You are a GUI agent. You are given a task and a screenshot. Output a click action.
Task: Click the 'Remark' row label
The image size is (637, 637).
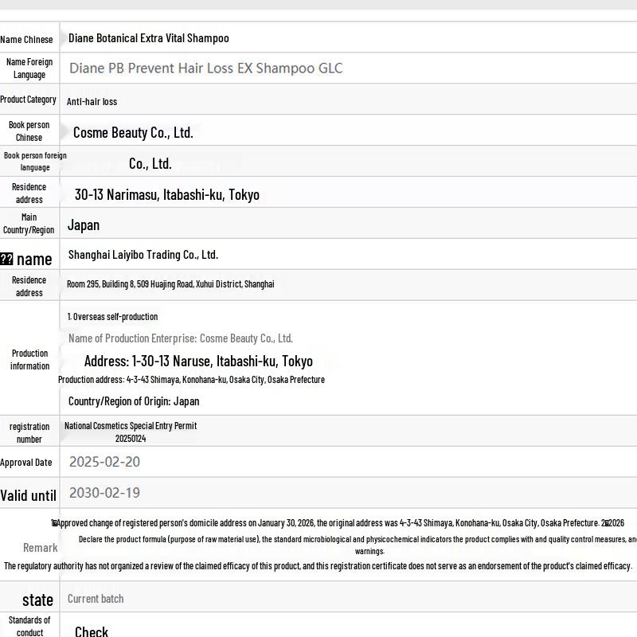(41, 548)
